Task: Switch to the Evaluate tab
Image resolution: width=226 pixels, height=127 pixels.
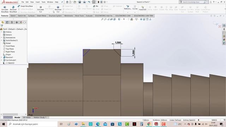Action: (x=89, y=16)
